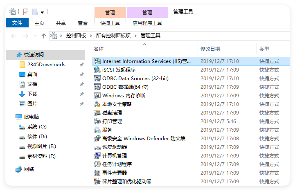Click the 计算机管理 icon
Viewport: 295px width, 191px height.
click(97, 156)
